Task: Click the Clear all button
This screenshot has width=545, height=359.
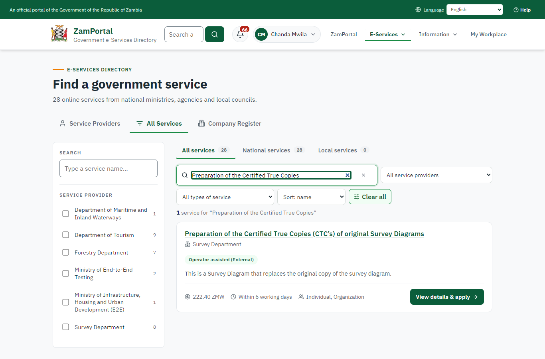Action: click(x=370, y=197)
